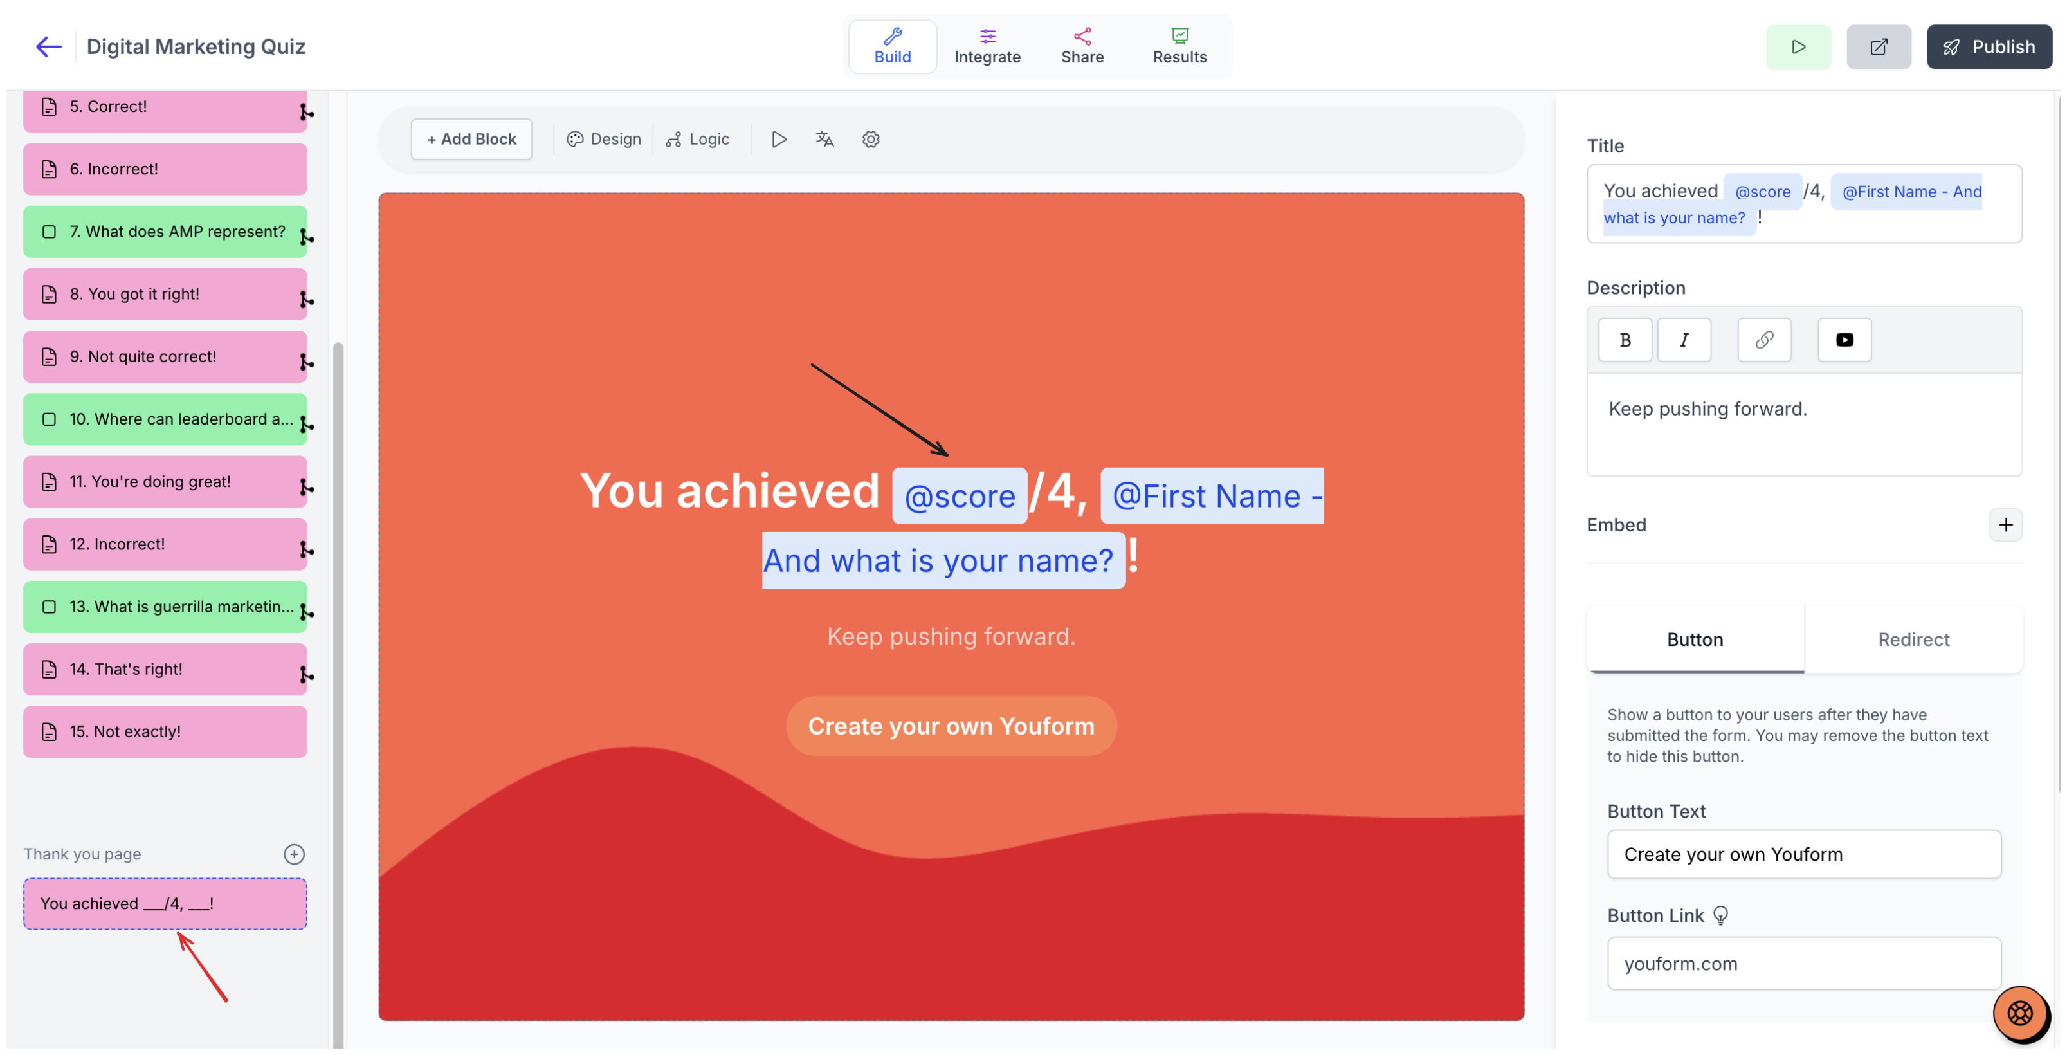Click logic branch icon on block 12

pyautogui.click(x=305, y=550)
